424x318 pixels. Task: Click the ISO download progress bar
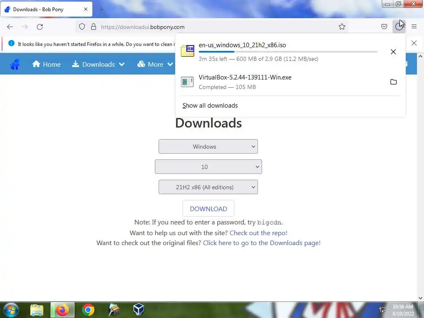click(288, 52)
